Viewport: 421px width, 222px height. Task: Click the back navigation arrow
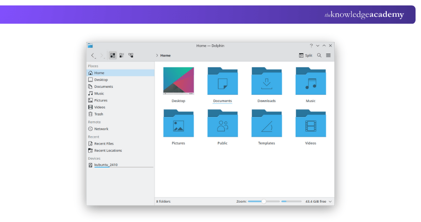pos(93,56)
